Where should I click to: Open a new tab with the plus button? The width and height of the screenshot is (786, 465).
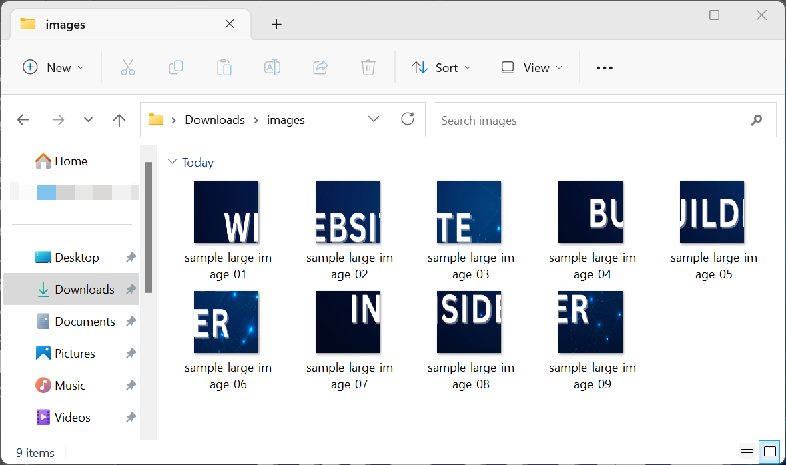coord(276,24)
